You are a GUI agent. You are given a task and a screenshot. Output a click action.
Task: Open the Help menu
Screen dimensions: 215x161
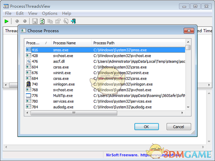pyautogui.click(x=67, y=14)
